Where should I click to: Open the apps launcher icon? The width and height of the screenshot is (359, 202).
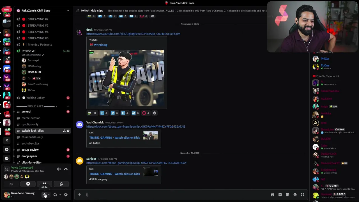302,195
